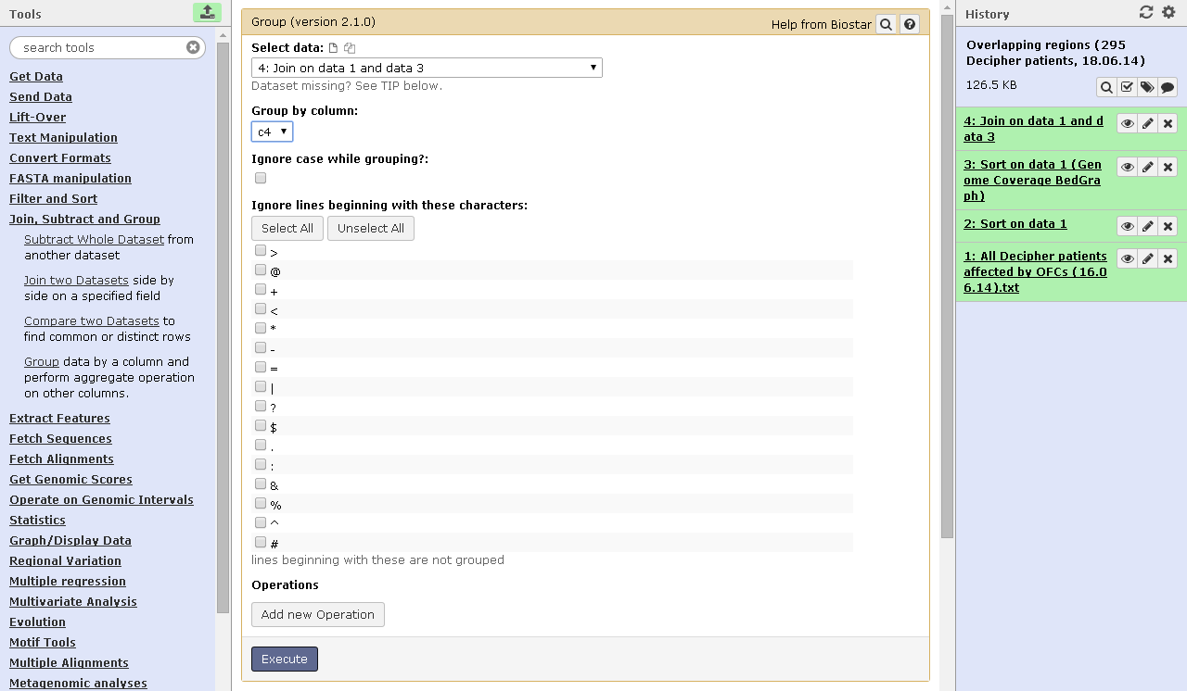Click the upload data icon in Tools panel

coord(207,12)
